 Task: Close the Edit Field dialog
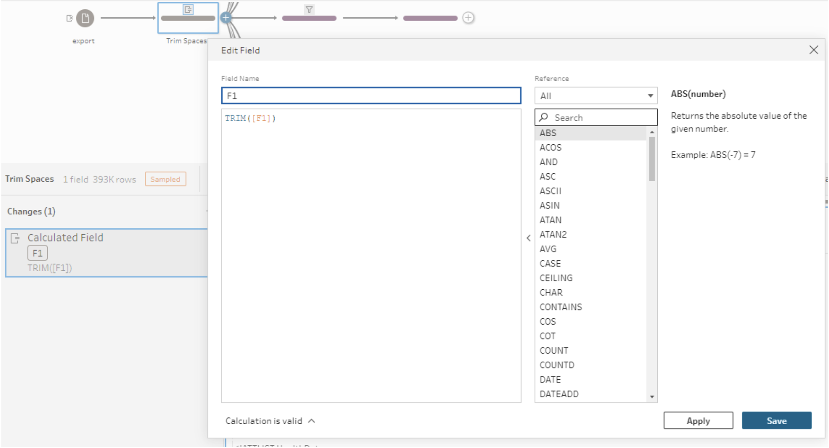coord(814,50)
